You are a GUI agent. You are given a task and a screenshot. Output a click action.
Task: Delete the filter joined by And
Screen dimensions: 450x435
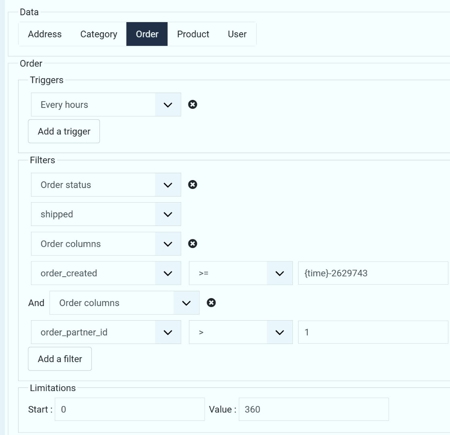pos(211,303)
